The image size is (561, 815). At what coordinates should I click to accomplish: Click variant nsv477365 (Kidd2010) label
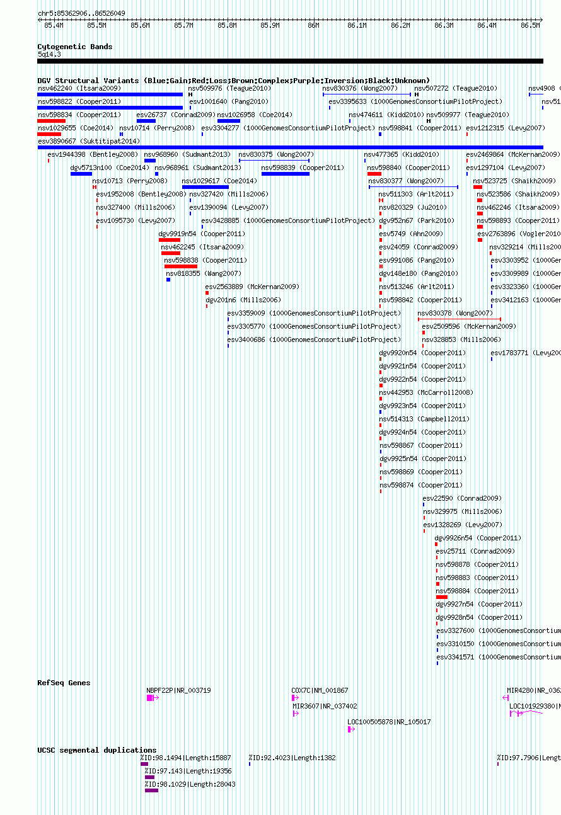coord(402,154)
